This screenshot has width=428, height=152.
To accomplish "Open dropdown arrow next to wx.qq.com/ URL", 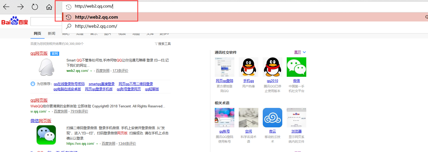I will click(x=97, y=144).
